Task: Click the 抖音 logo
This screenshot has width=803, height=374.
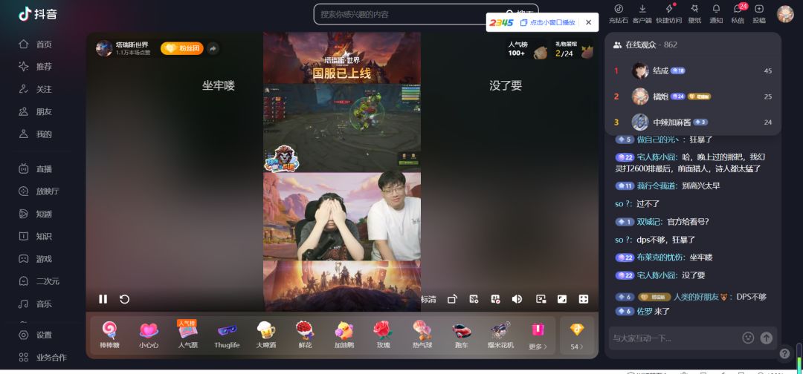Action: pyautogui.click(x=37, y=14)
